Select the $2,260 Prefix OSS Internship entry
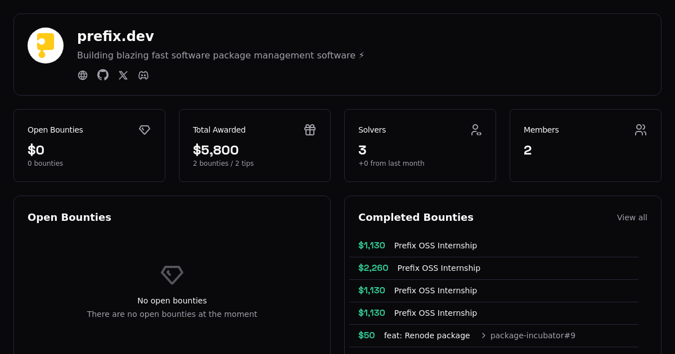 pos(439,268)
